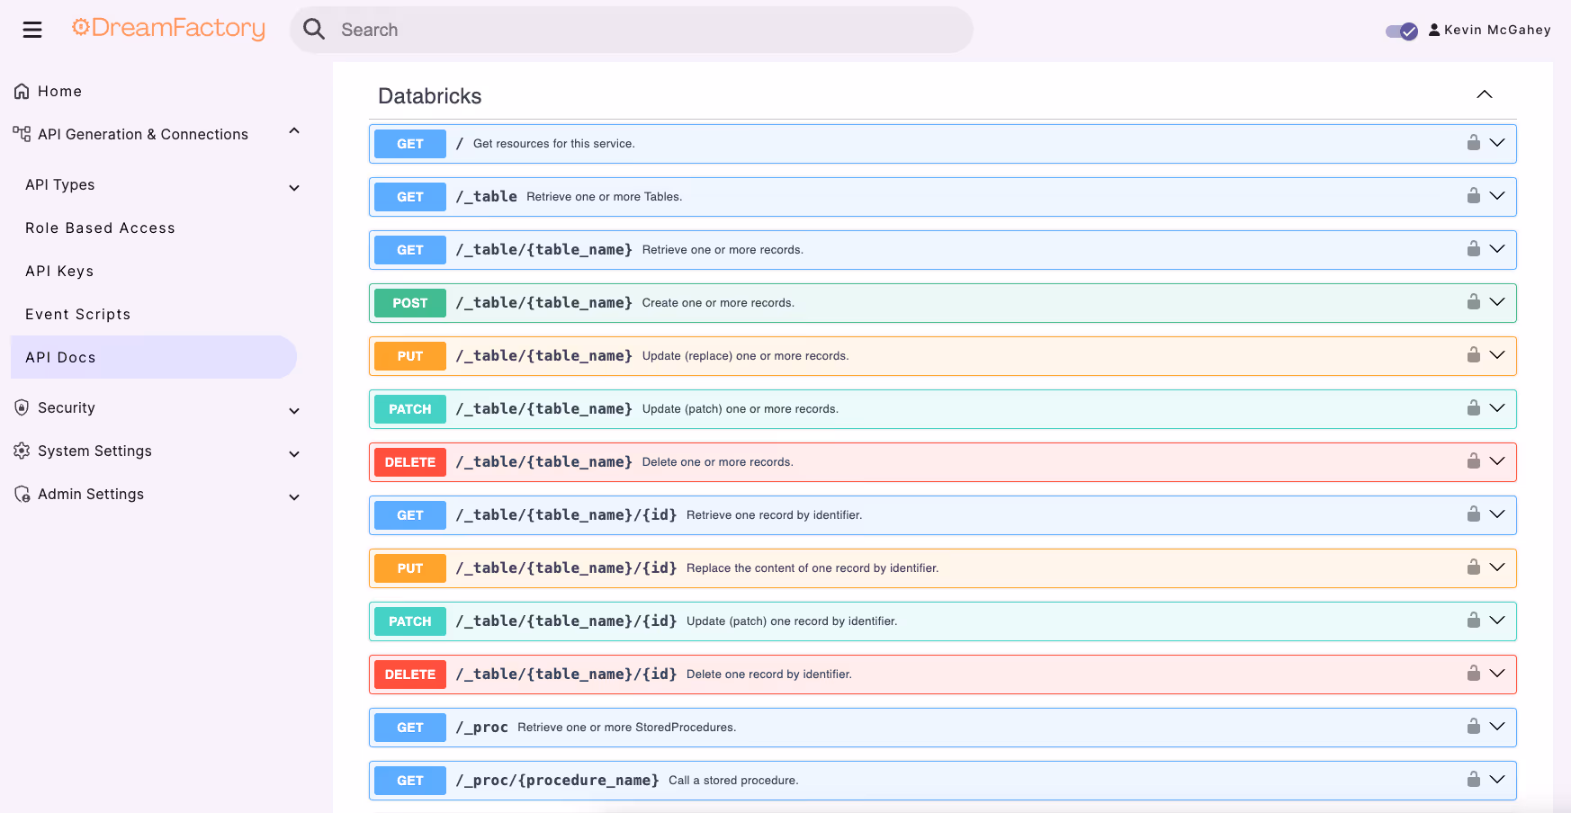The width and height of the screenshot is (1571, 813).
Task: Click the lock icon on DELETE /_table/{table_name}/{id}
Action: click(x=1474, y=673)
